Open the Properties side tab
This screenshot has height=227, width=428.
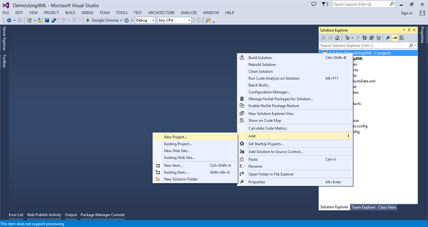click(x=422, y=35)
